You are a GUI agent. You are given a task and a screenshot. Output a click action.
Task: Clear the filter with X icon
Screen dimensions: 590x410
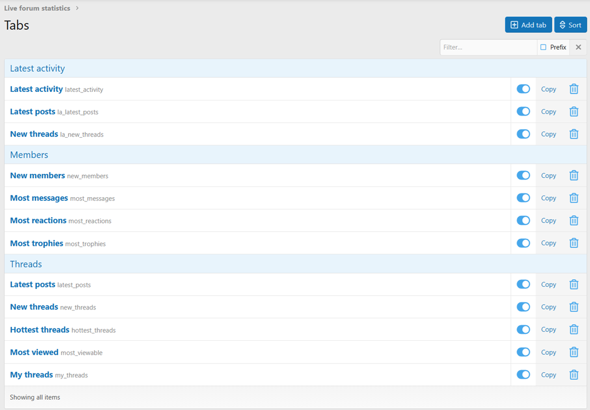point(578,48)
